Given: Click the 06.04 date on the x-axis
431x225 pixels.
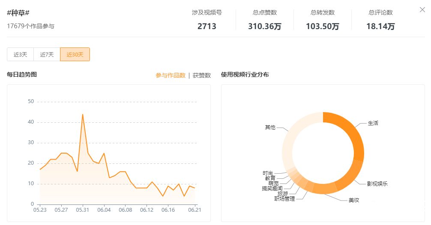Looking at the screenshot, I should (104, 210).
